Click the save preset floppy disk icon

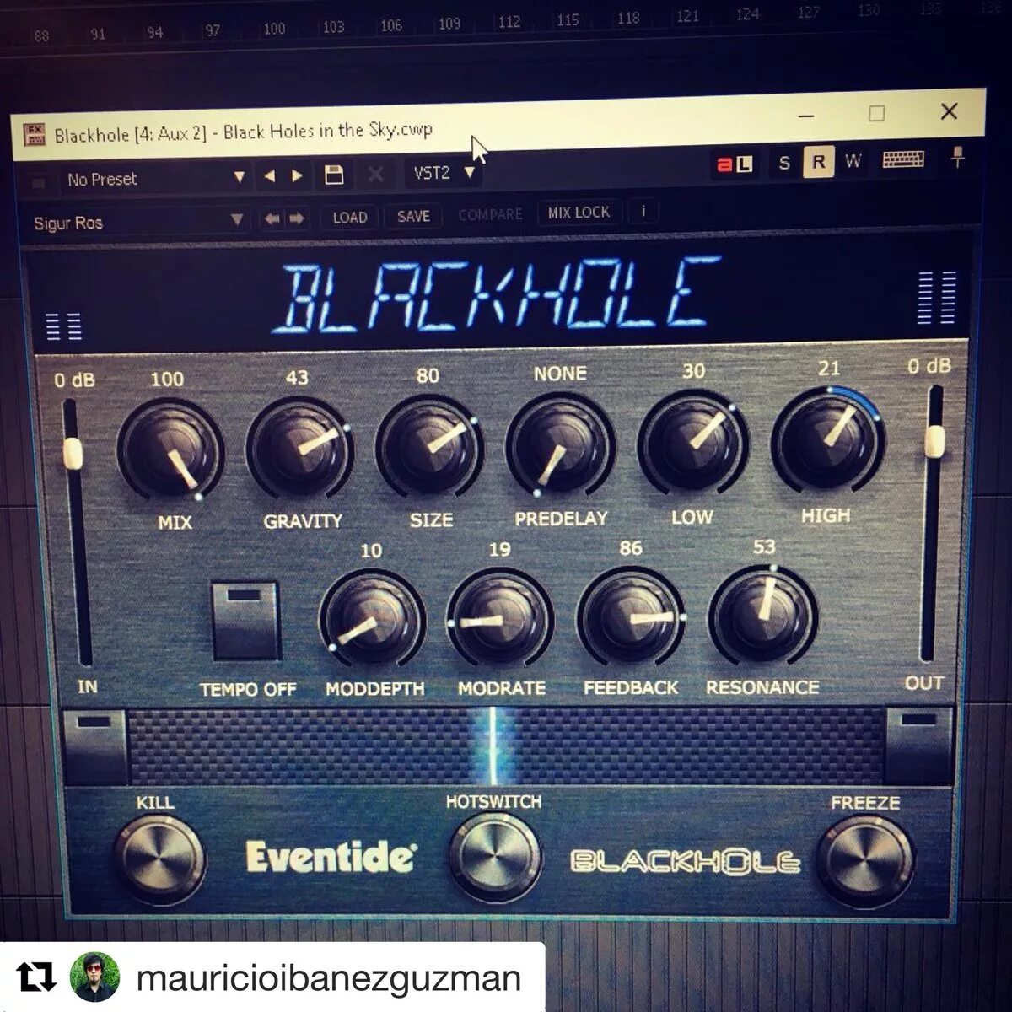334,175
